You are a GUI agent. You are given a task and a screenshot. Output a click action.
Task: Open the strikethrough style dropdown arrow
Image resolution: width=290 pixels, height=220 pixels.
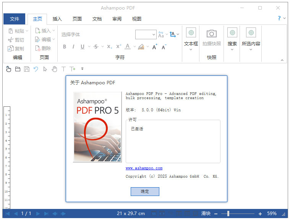[102, 47]
